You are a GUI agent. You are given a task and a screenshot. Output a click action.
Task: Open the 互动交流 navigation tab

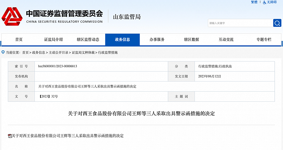point(226,39)
